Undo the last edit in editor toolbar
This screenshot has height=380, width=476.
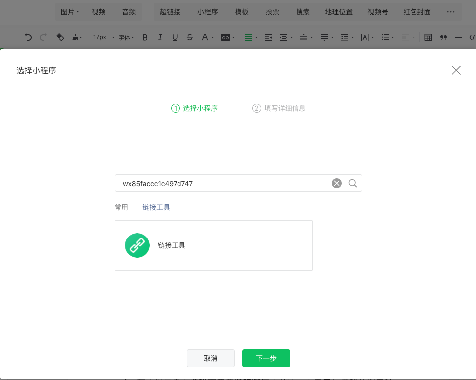tap(28, 37)
